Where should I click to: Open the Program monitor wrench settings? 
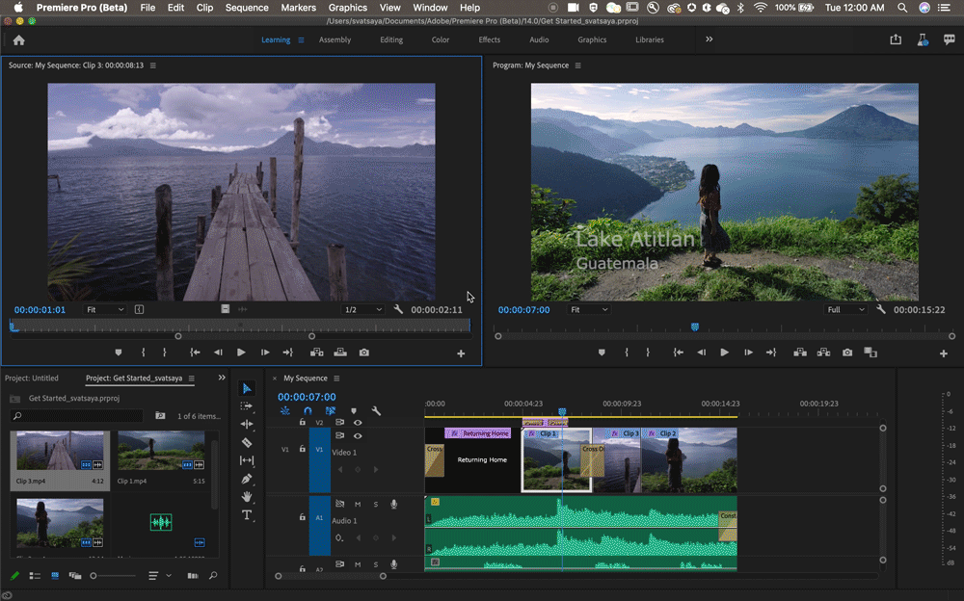point(881,310)
